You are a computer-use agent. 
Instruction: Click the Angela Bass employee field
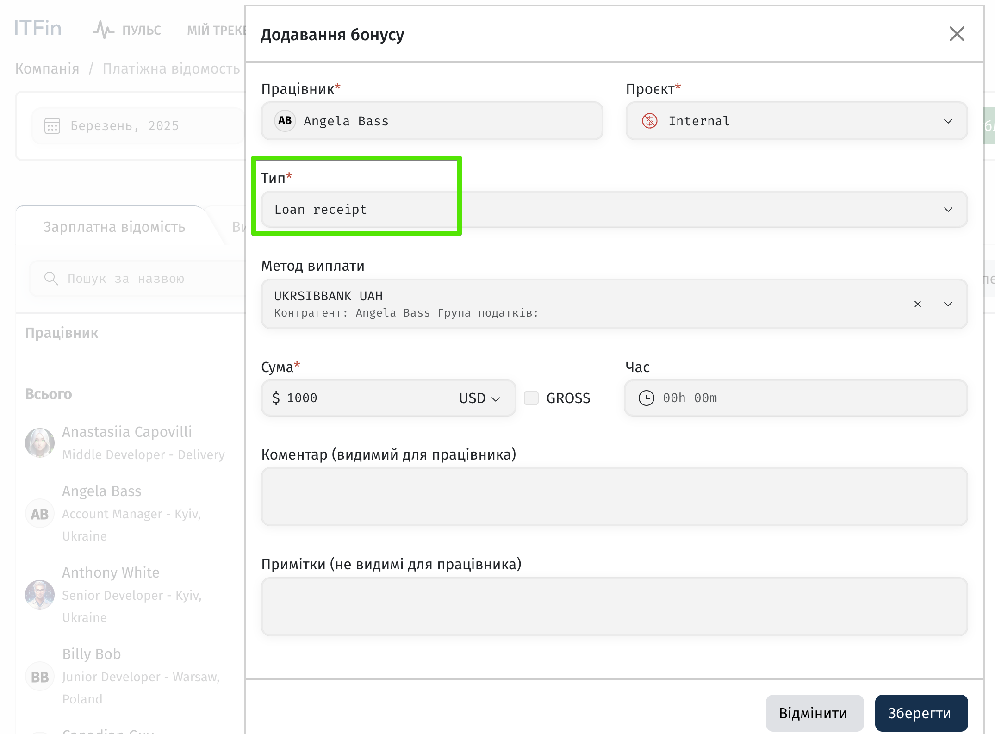click(x=432, y=121)
